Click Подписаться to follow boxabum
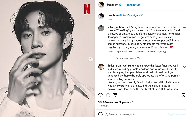This screenshot has width=186, height=117. (x=132, y=5)
